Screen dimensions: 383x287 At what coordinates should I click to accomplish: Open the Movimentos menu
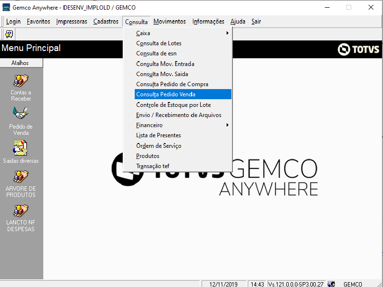(169, 22)
